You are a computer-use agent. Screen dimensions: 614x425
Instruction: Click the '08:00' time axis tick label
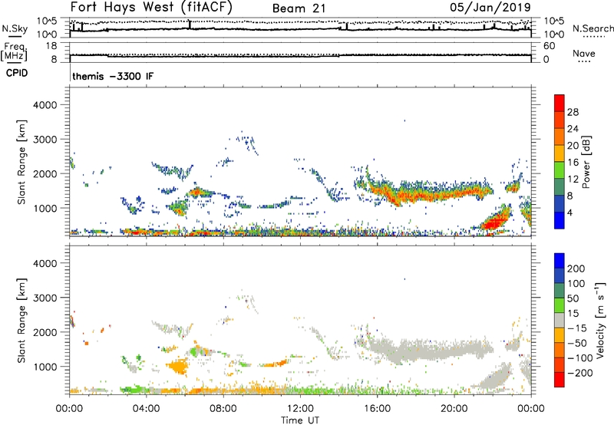click(x=223, y=409)
